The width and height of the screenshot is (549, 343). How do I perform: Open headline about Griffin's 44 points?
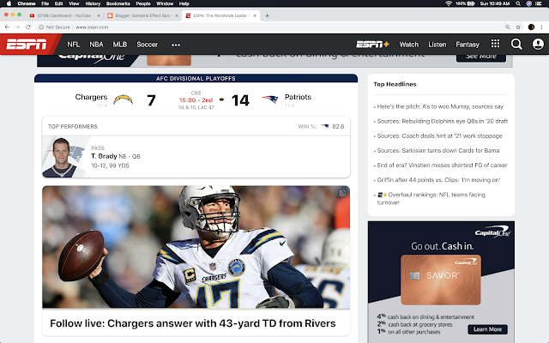coord(438,180)
